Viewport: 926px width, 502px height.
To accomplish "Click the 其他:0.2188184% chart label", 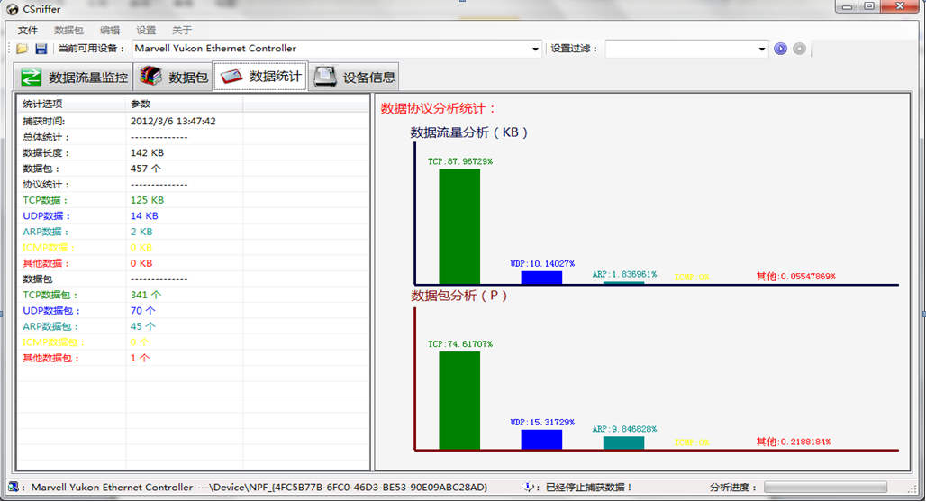I will pyautogui.click(x=794, y=442).
